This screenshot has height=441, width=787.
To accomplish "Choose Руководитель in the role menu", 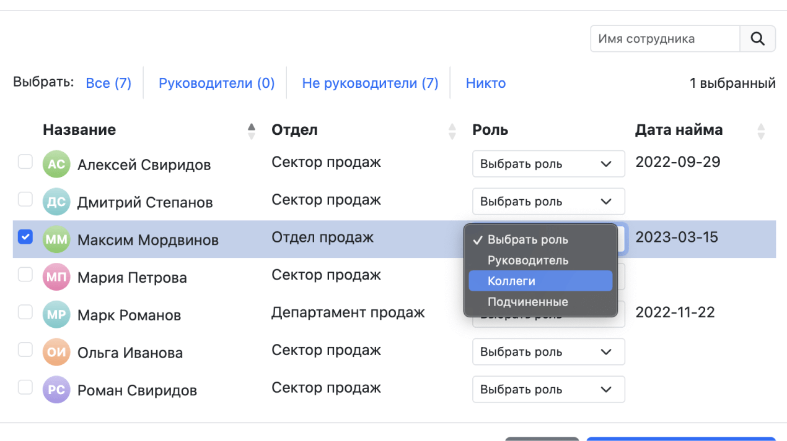I will pos(540,260).
